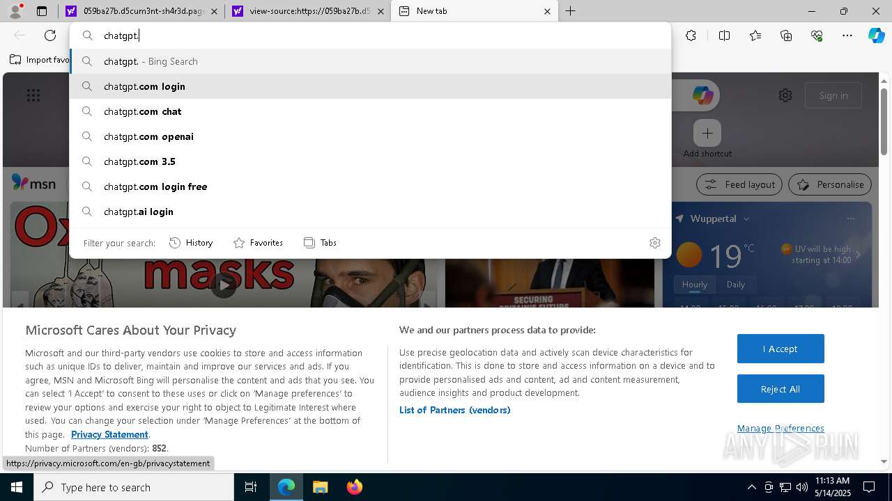The height and width of the screenshot is (501, 892).
Task: Open the page settings gear icon
Action: [785, 95]
